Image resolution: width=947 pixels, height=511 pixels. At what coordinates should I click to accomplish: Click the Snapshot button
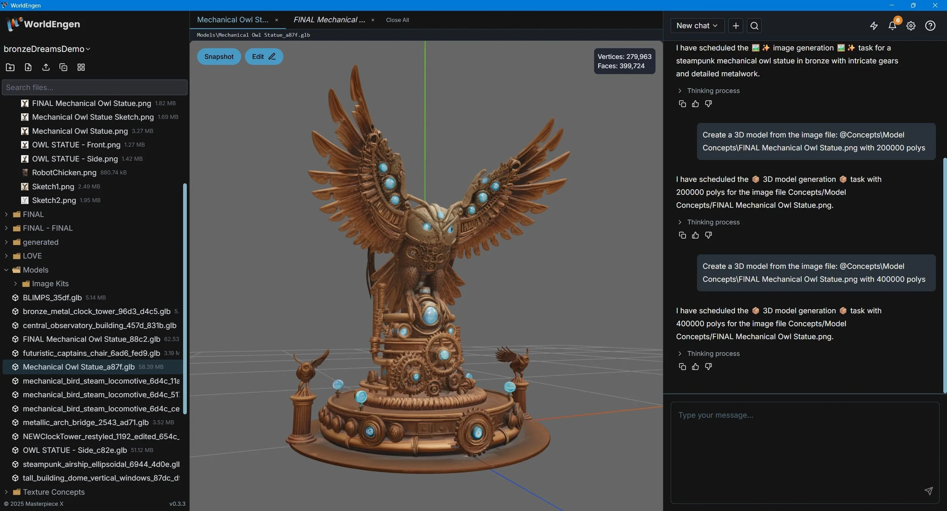(219, 56)
